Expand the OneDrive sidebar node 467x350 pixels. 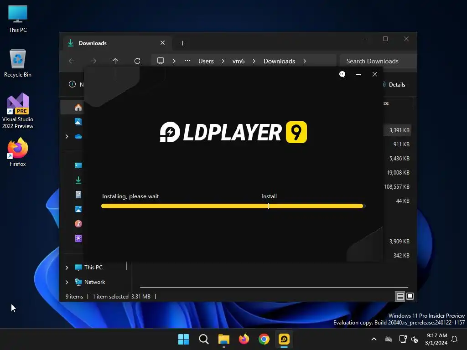point(67,136)
